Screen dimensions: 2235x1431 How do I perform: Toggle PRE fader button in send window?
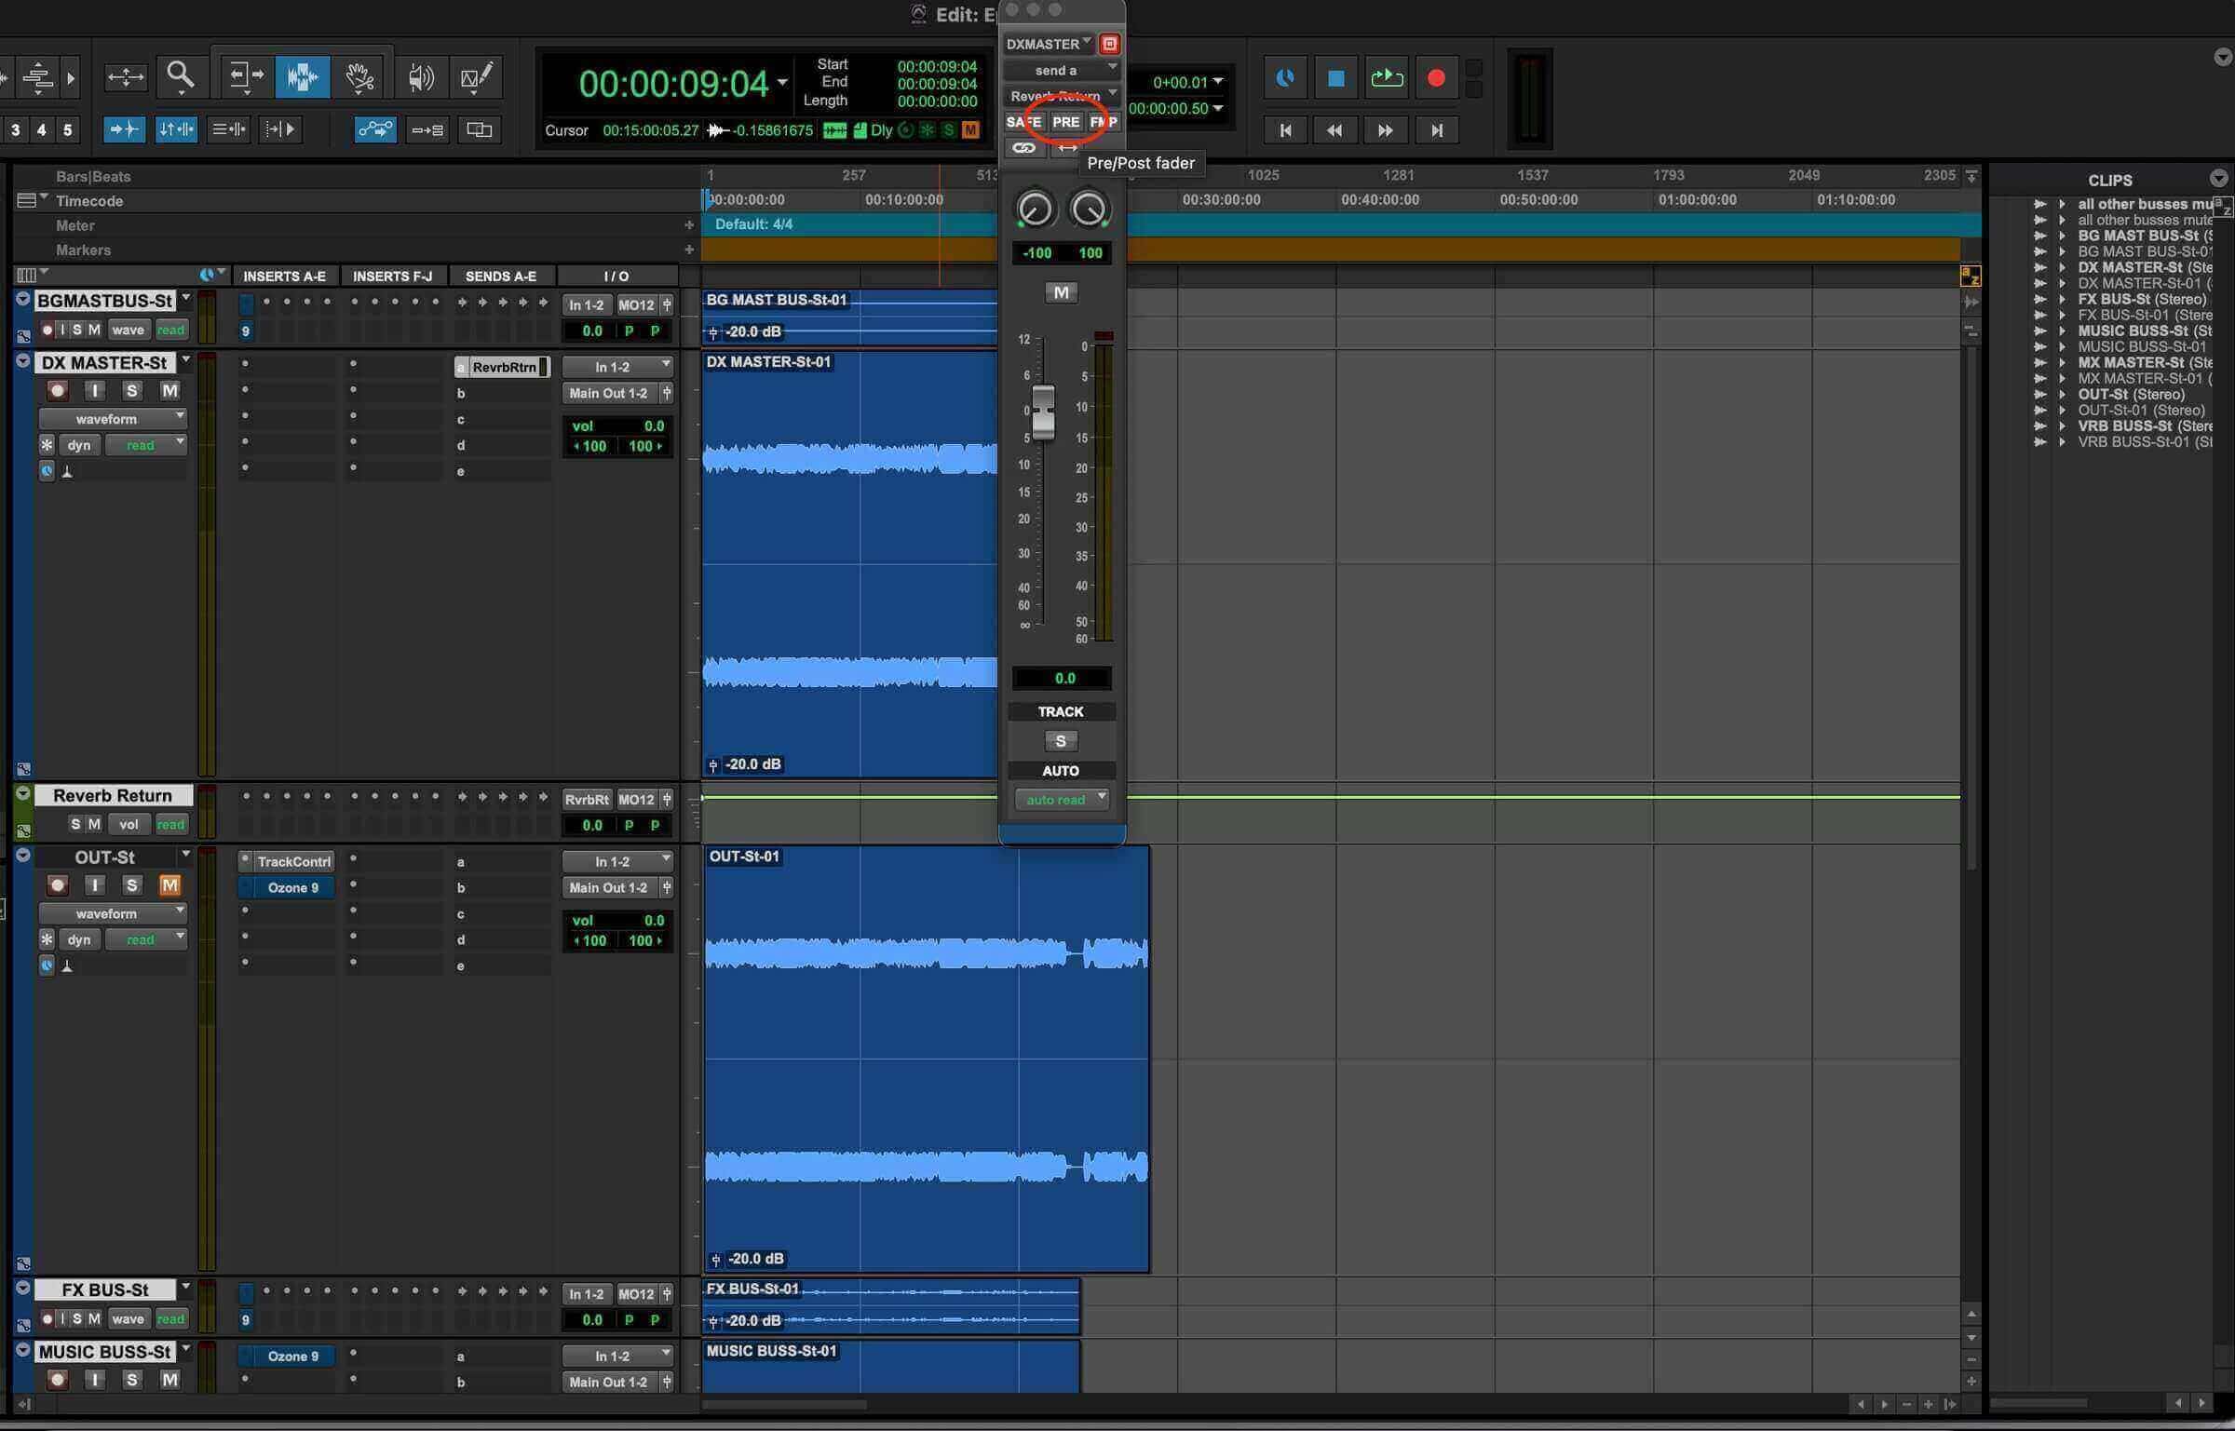1065,122
